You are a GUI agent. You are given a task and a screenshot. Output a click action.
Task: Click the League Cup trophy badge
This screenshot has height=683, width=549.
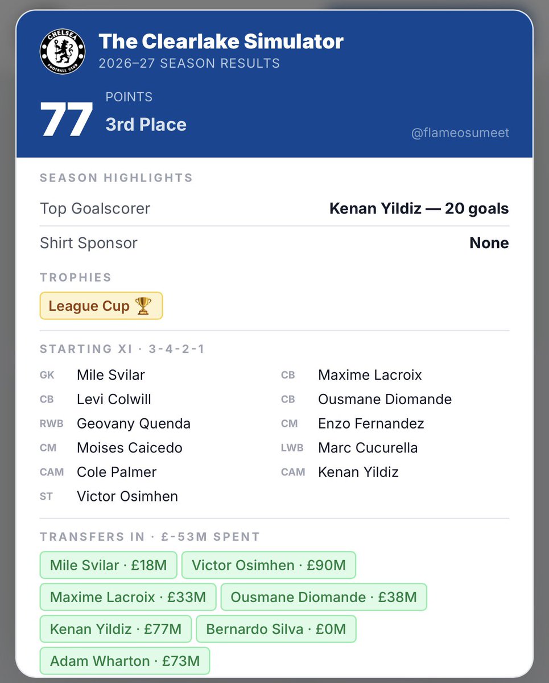tap(101, 306)
